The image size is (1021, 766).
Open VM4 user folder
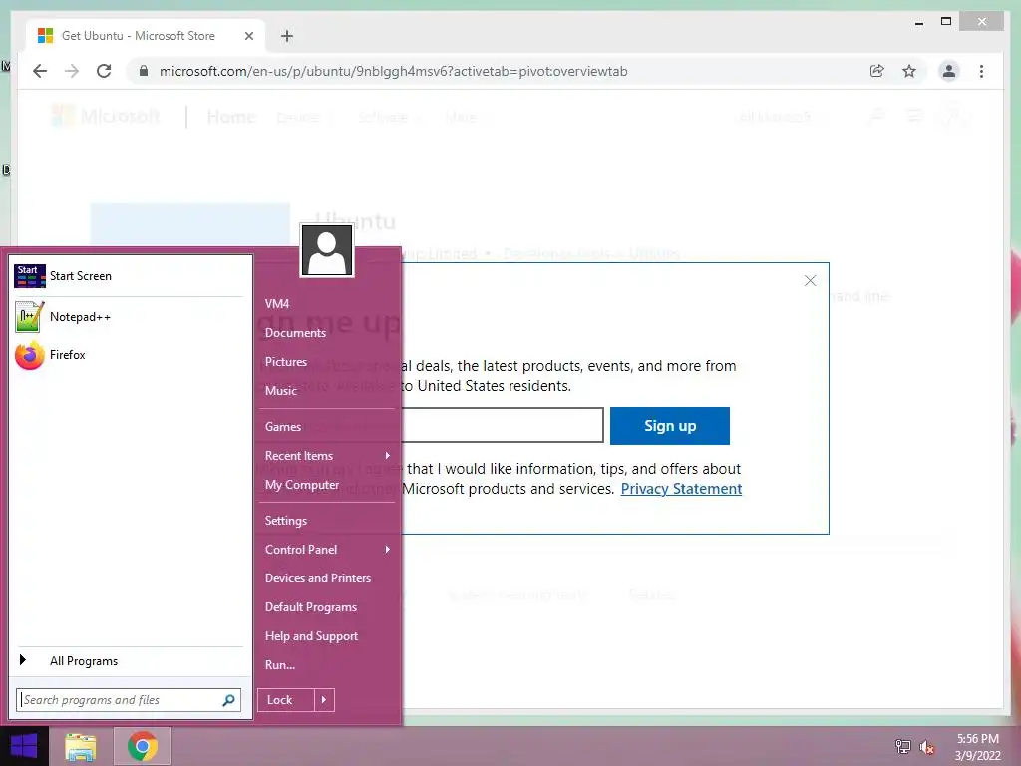coord(277,304)
